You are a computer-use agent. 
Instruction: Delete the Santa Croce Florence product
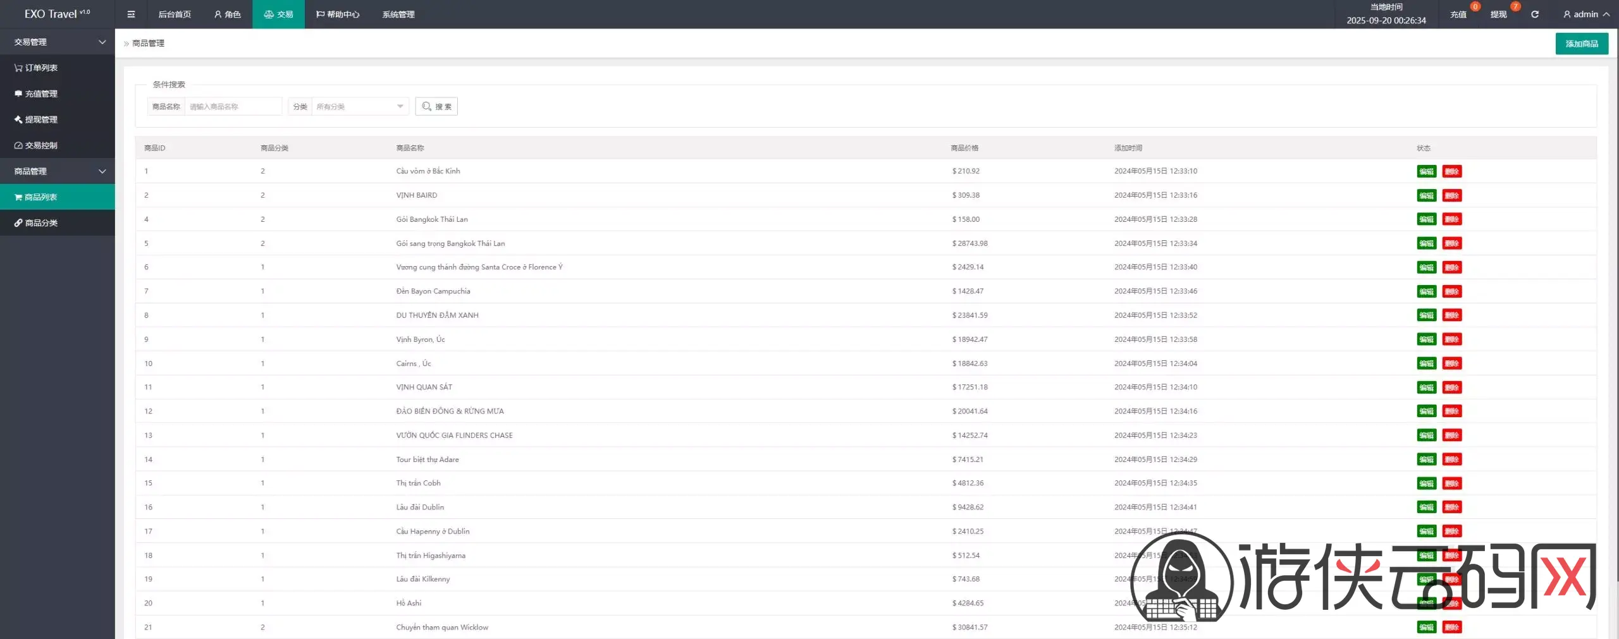pyautogui.click(x=1452, y=267)
